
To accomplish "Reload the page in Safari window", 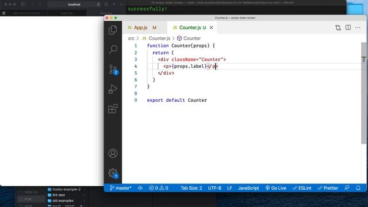I will point(98,5).
